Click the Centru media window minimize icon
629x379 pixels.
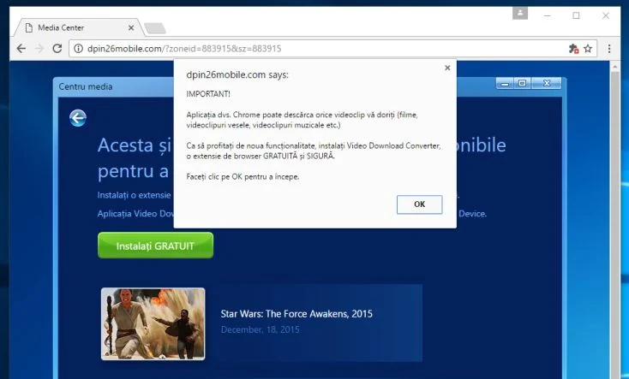coord(505,83)
